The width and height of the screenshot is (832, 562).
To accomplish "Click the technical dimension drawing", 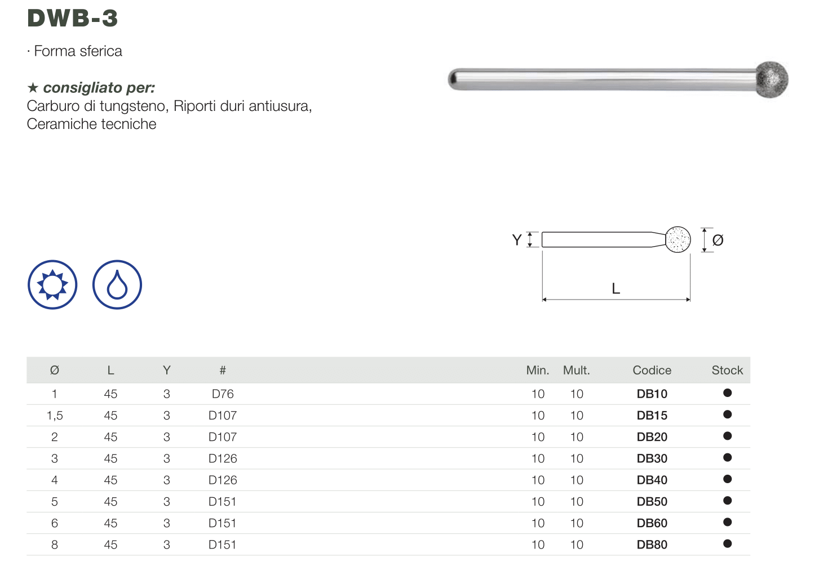I will click(x=618, y=264).
